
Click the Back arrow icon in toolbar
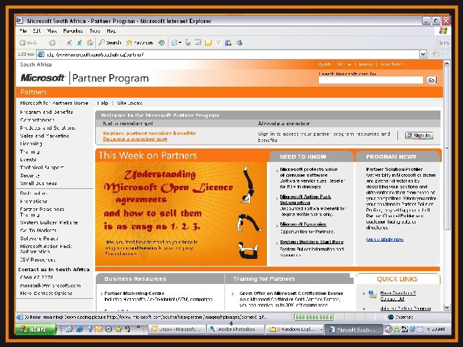23,43
